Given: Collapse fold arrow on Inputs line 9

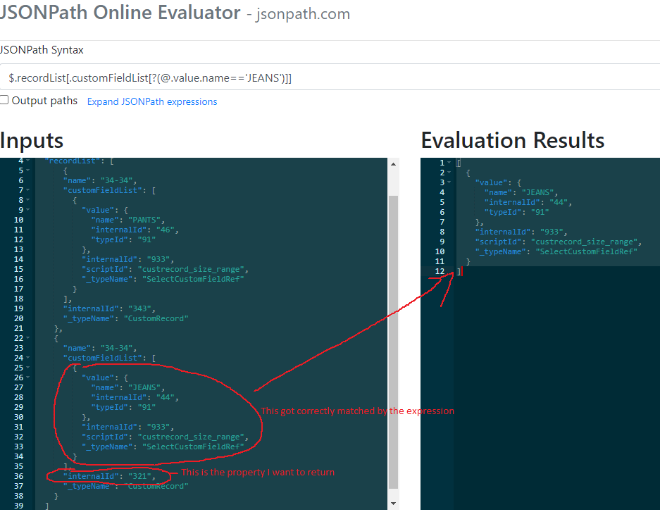Looking at the screenshot, I should [x=27, y=209].
